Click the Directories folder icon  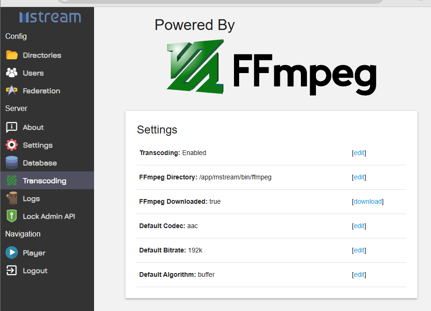12,55
